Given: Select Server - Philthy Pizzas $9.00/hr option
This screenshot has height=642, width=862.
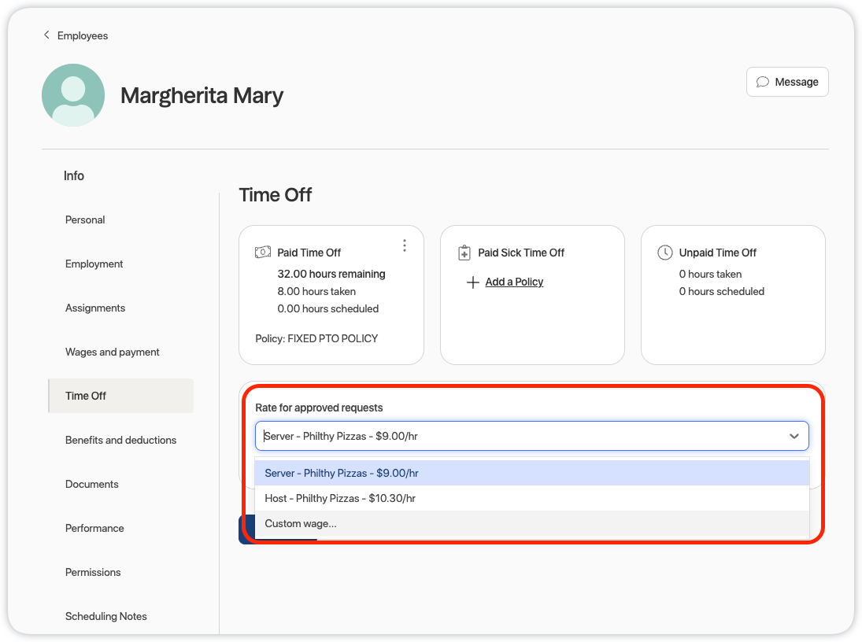Looking at the screenshot, I should click(x=342, y=473).
